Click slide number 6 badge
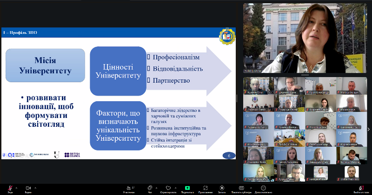Viewport: 372px width, 195px height. point(229,156)
